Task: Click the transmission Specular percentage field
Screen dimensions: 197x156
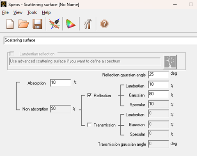Action: tap(158, 133)
